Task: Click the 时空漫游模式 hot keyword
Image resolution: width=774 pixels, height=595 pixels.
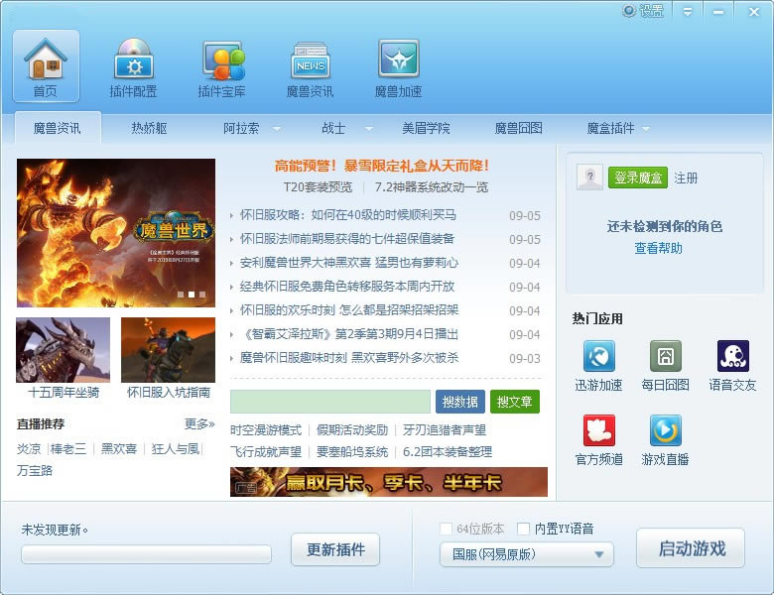Action: pos(266,430)
